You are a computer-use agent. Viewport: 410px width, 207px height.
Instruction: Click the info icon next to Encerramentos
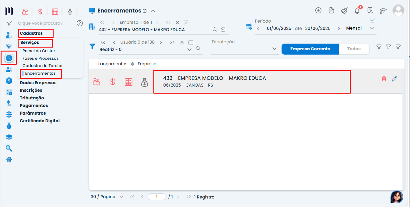(145, 11)
